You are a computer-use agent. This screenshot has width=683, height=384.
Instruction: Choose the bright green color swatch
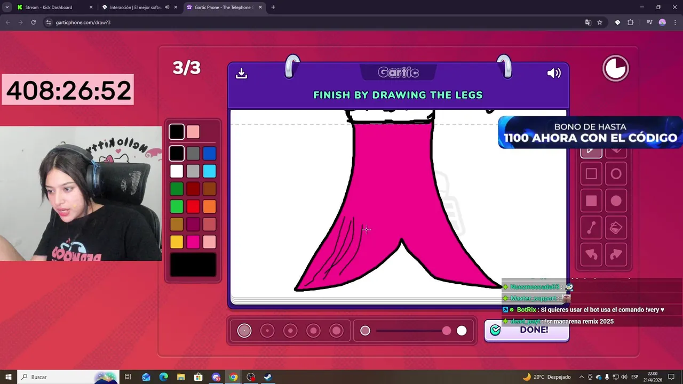point(177,206)
